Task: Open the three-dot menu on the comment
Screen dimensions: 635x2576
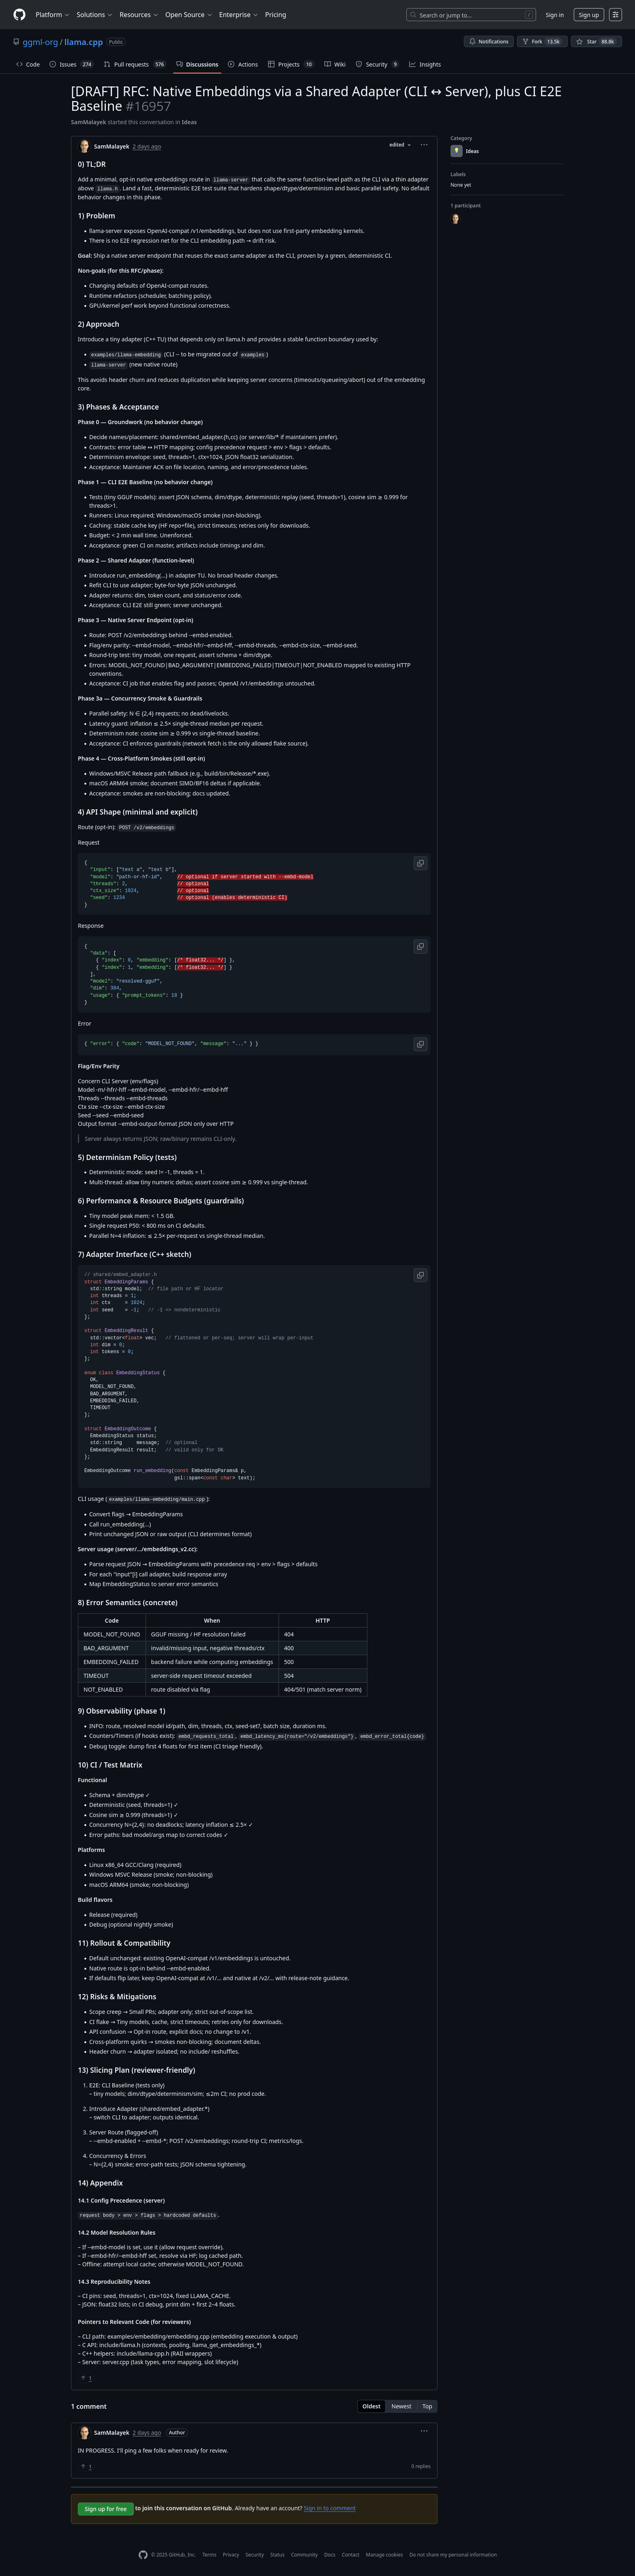Action: tap(423, 2431)
